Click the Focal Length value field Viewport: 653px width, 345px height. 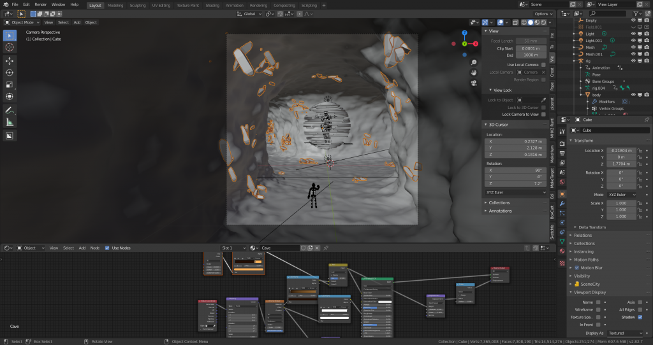[531, 41]
